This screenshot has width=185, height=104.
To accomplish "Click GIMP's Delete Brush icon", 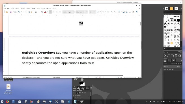I will (176, 56).
